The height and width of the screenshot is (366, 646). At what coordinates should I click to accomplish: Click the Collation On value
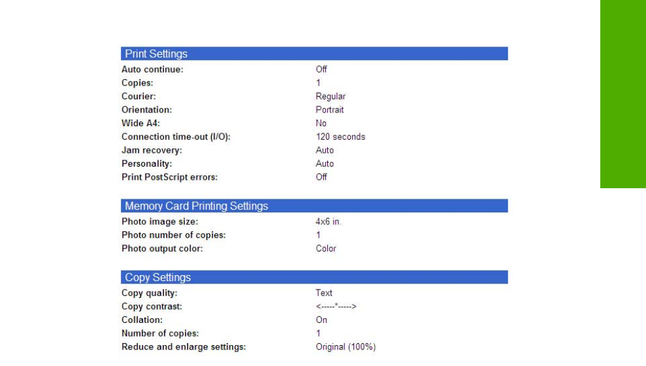point(321,320)
